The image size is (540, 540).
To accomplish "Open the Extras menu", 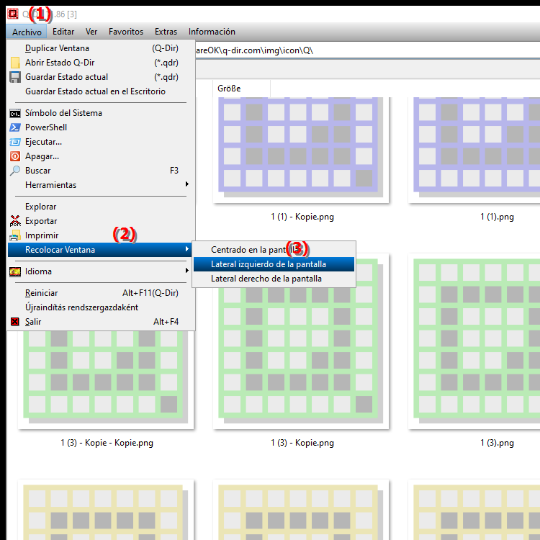I will (x=166, y=32).
